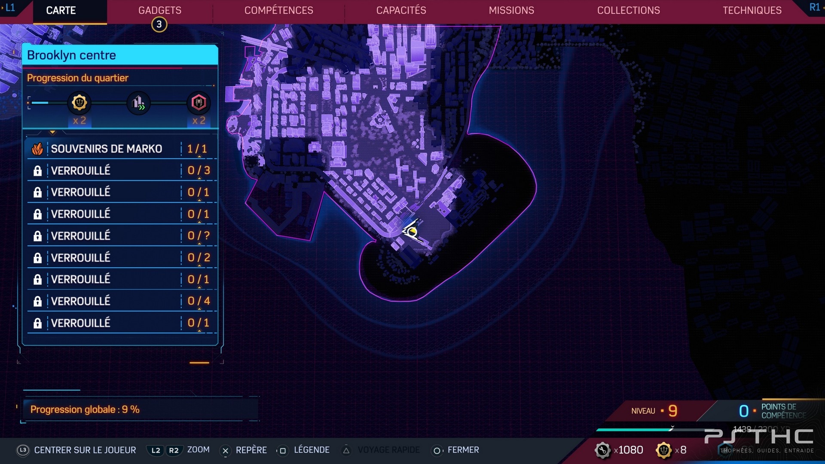The height and width of the screenshot is (464, 825).
Task: Click the L2 zoom button icon
Action: (156, 450)
